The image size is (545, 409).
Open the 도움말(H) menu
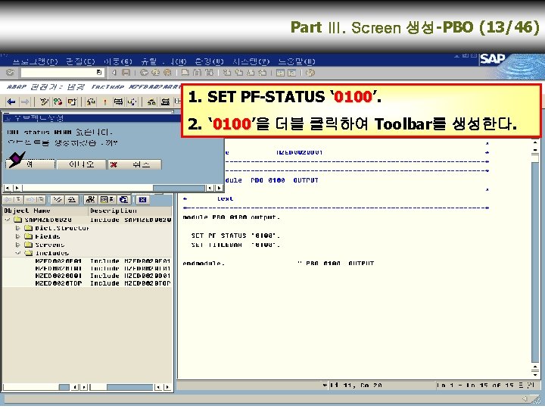[297, 62]
